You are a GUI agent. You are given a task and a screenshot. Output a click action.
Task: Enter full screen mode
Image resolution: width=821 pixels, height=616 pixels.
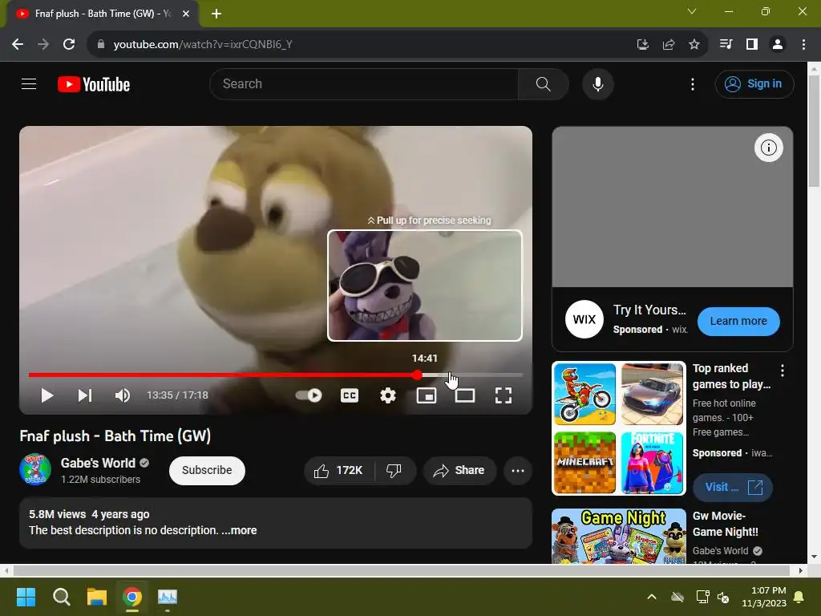coord(504,395)
